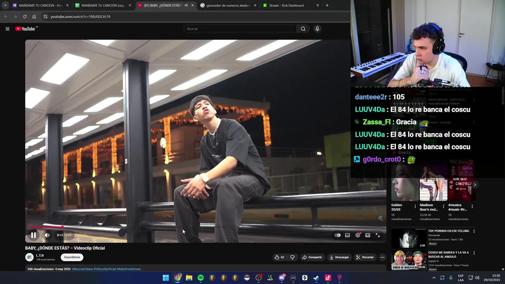Screen dimensions: 505x284
Task: Open a new browser tab with plus
Action: 327,6
